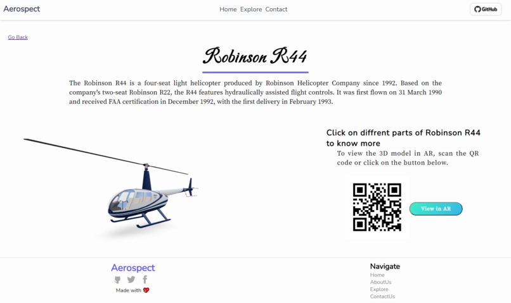Image resolution: width=511 pixels, height=303 pixels.
Task: Click the Robinson R44 title heading
Action: click(255, 56)
